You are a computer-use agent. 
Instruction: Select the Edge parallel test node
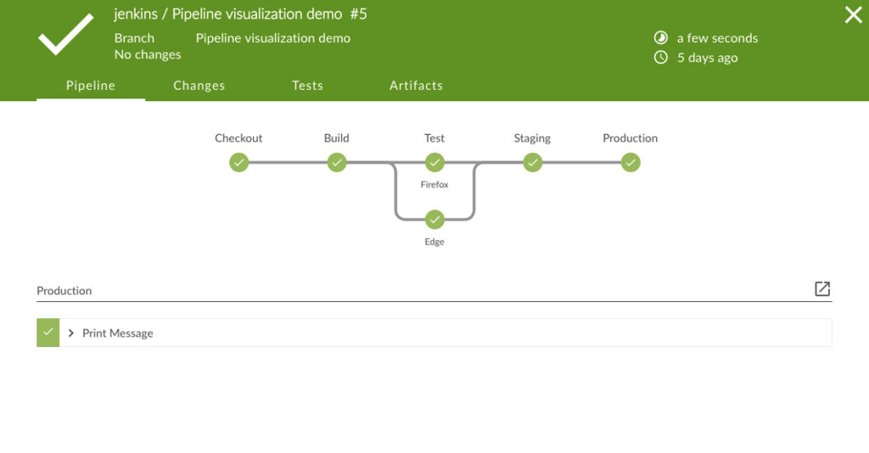pyautogui.click(x=434, y=220)
